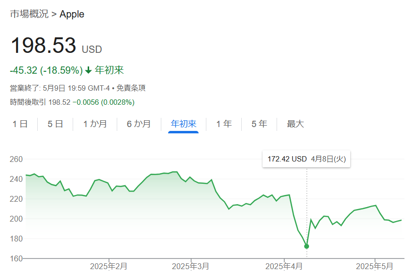Click the −0.0056 (0.0028%) after-hours change

coord(103,102)
